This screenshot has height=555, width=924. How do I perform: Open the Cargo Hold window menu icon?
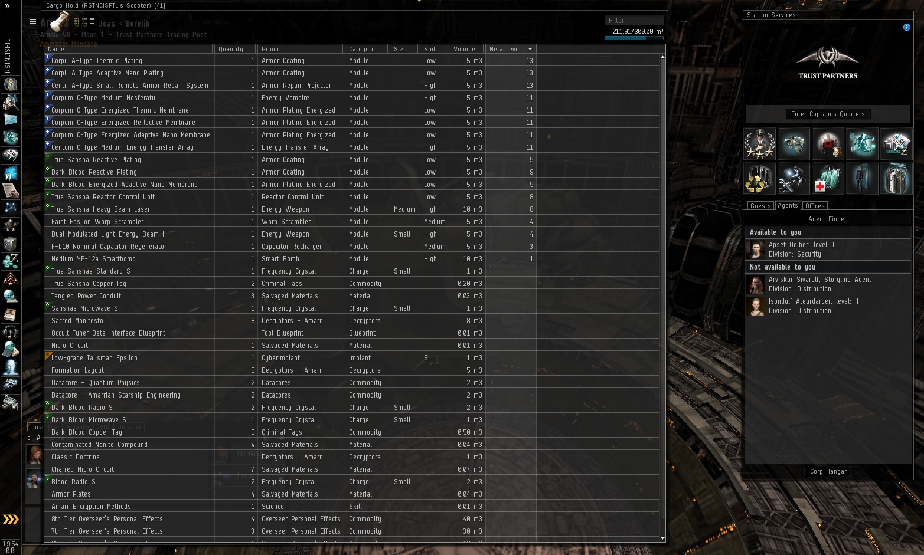click(x=33, y=22)
